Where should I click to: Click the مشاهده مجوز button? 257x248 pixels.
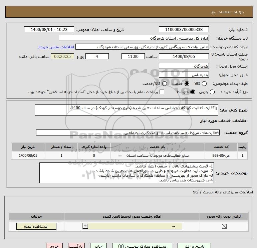coord(36,226)
